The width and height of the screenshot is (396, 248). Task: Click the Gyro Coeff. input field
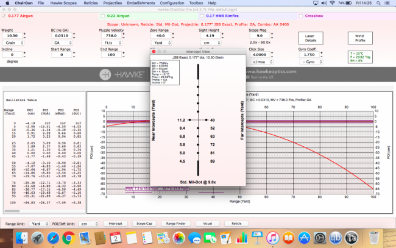pyautogui.click(x=309, y=55)
